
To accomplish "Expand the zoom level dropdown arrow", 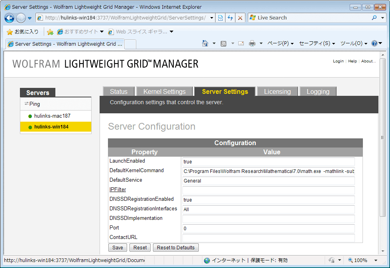I will (376, 260).
